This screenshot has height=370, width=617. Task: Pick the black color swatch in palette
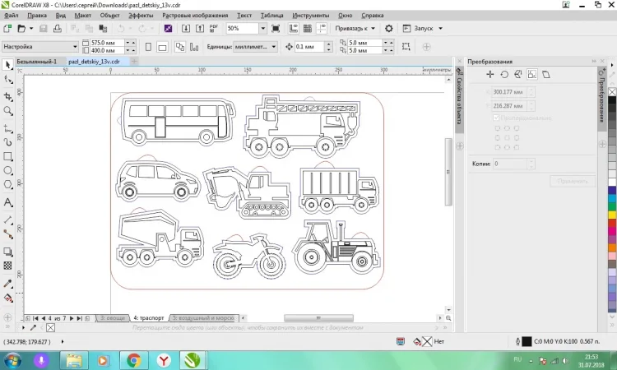[612, 99]
